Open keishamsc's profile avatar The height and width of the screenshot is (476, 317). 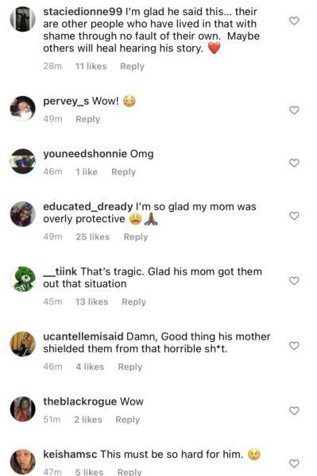coord(23,462)
